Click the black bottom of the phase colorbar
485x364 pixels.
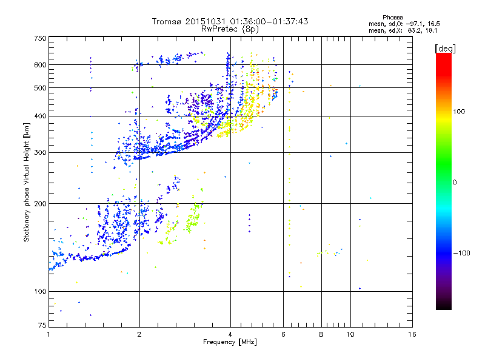[444, 305]
